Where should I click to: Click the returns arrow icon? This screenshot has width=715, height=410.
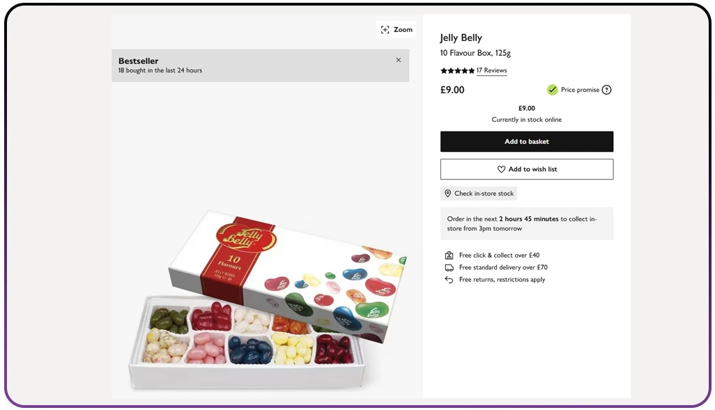[449, 280]
